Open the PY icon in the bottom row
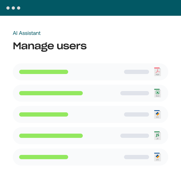The height and width of the screenshot is (181, 181). (x=158, y=157)
